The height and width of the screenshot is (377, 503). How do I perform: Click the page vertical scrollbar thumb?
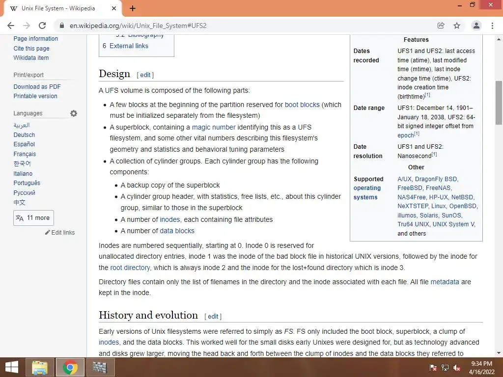(499, 103)
